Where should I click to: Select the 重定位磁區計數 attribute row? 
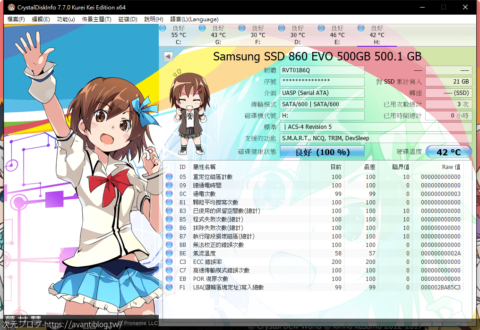point(313,177)
